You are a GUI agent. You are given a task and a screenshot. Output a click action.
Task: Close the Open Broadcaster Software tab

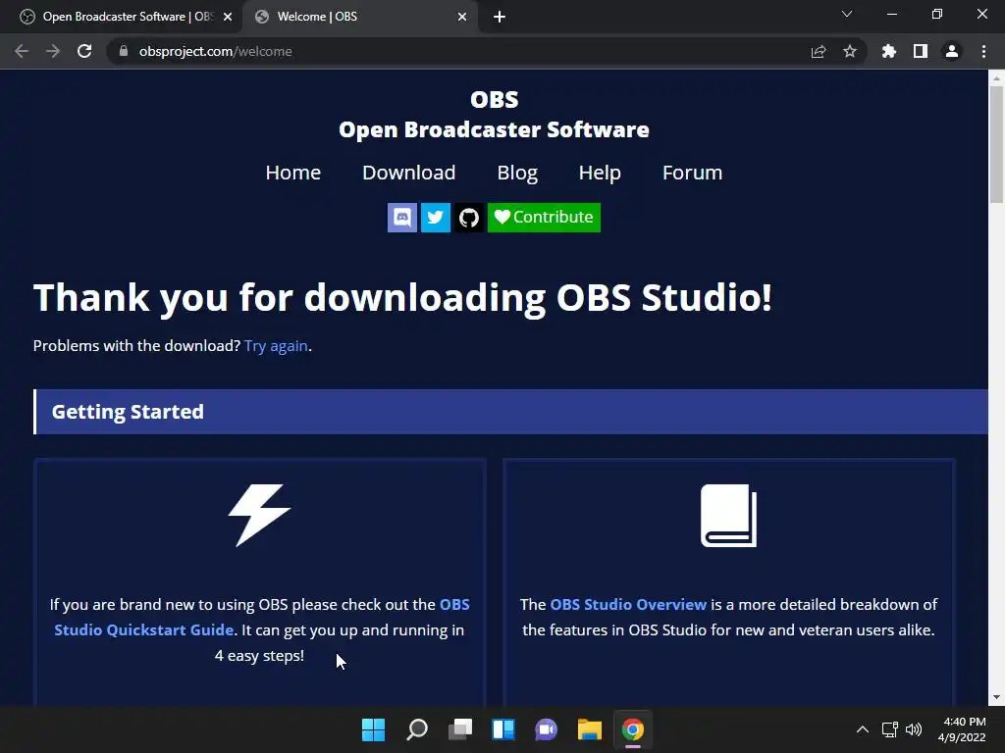pos(228,17)
